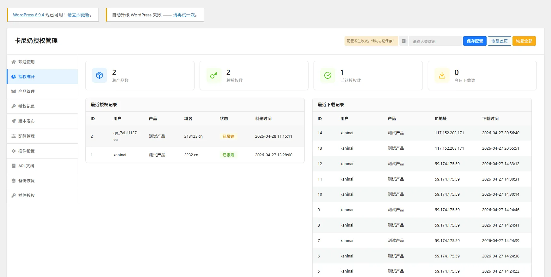Click the 请再试一次 link
This screenshot has width=551, height=277.
pos(184,15)
